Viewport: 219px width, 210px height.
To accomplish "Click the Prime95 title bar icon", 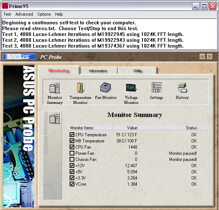I will [x=5, y=6].
